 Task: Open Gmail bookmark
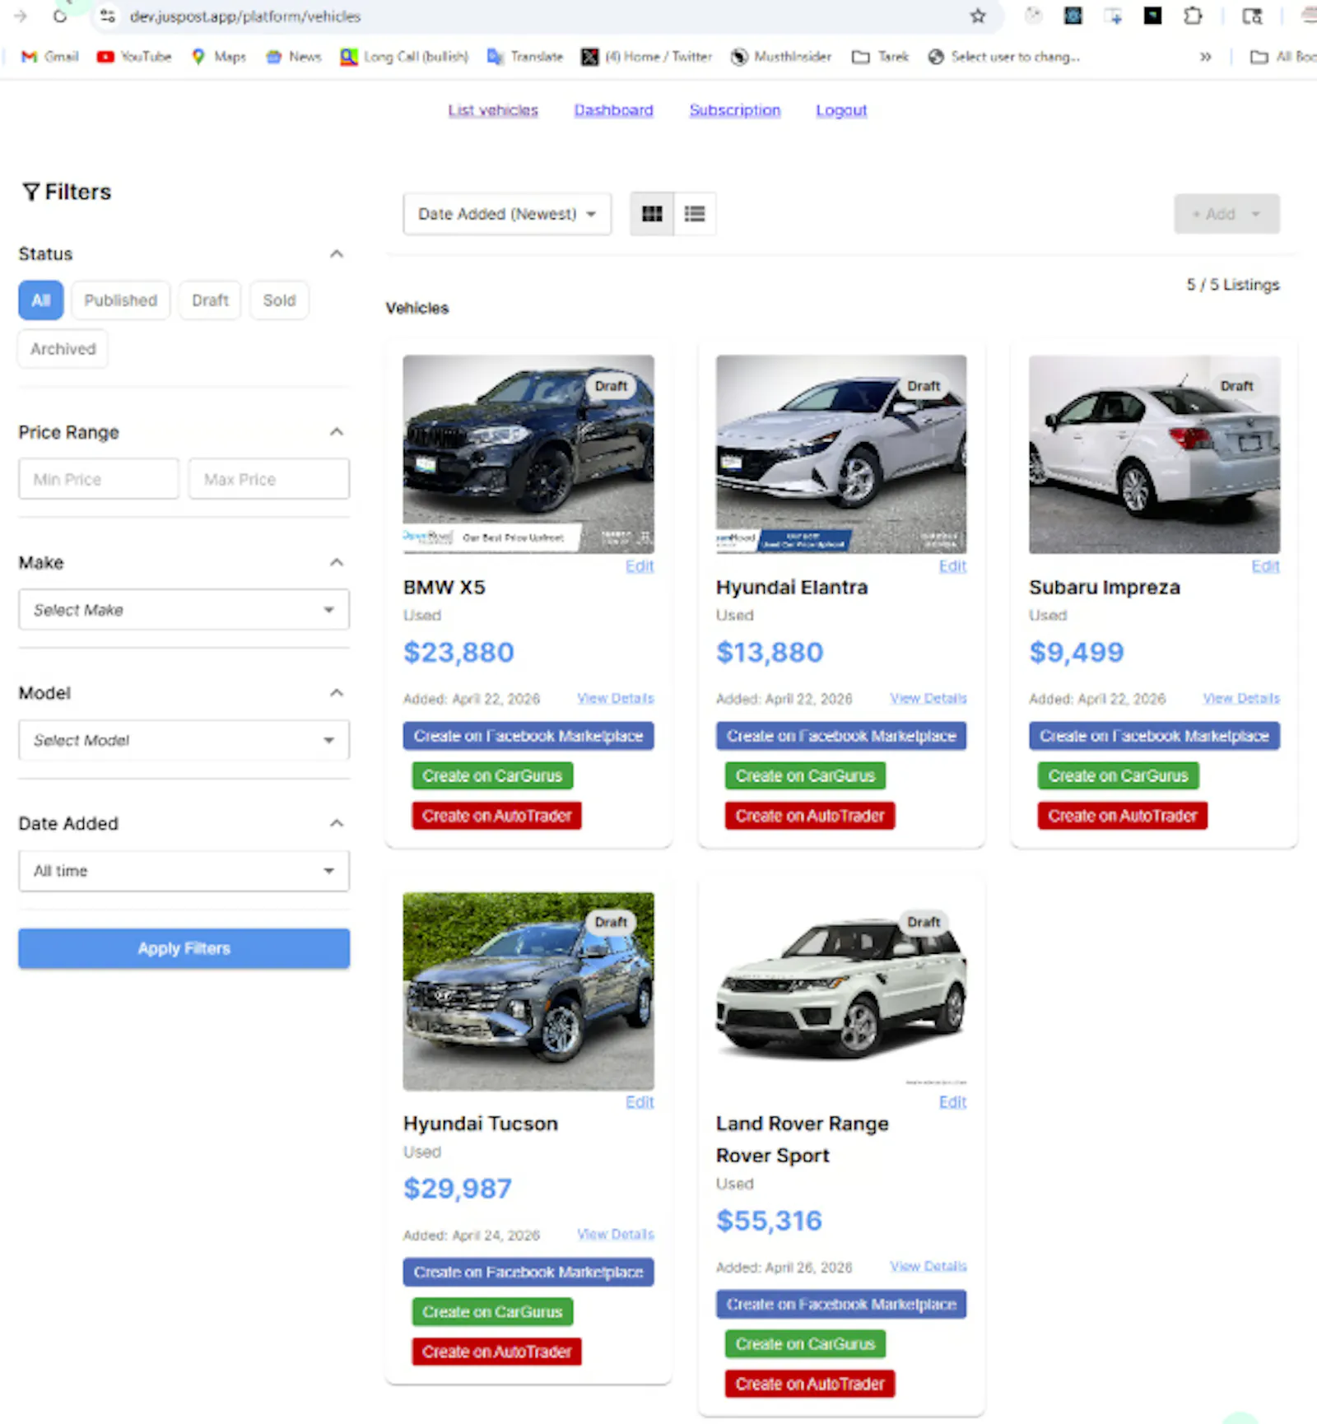[50, 57]
